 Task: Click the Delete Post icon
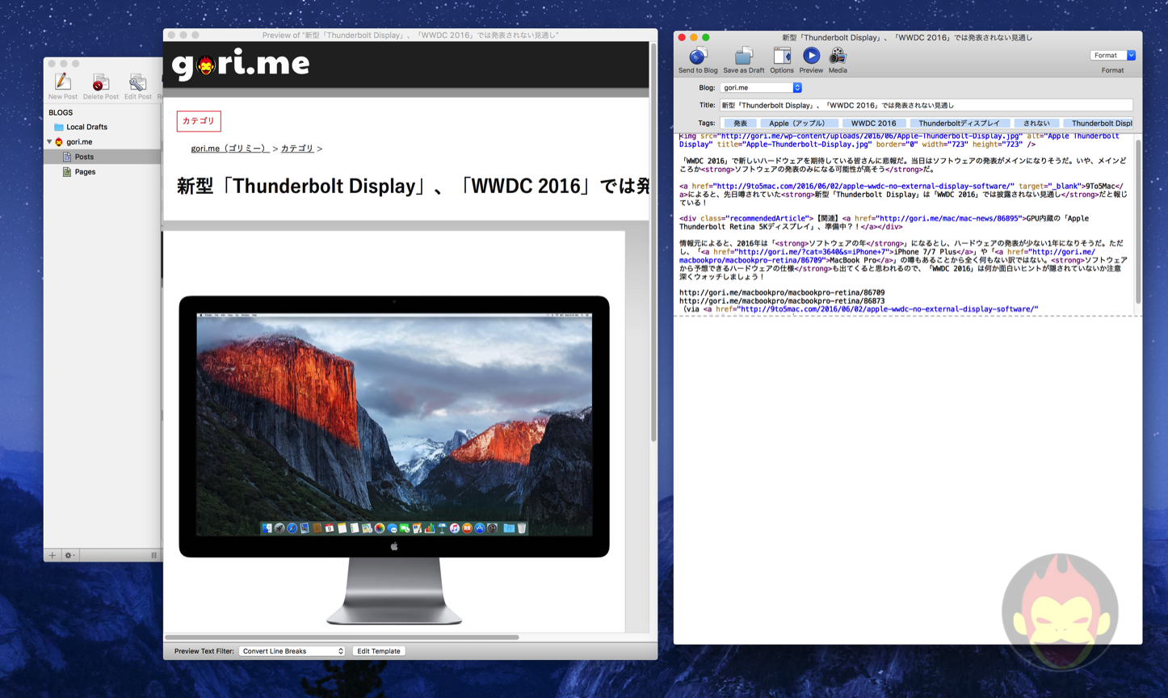pos(100,82)
